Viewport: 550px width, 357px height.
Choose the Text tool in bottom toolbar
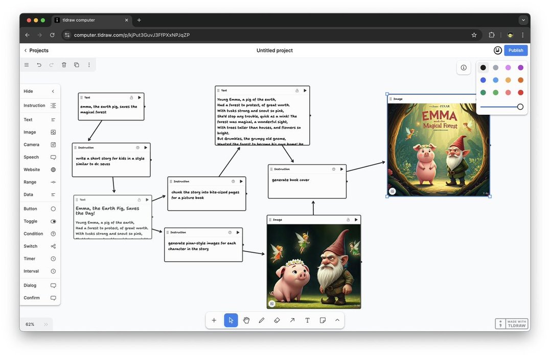point(307,320)
